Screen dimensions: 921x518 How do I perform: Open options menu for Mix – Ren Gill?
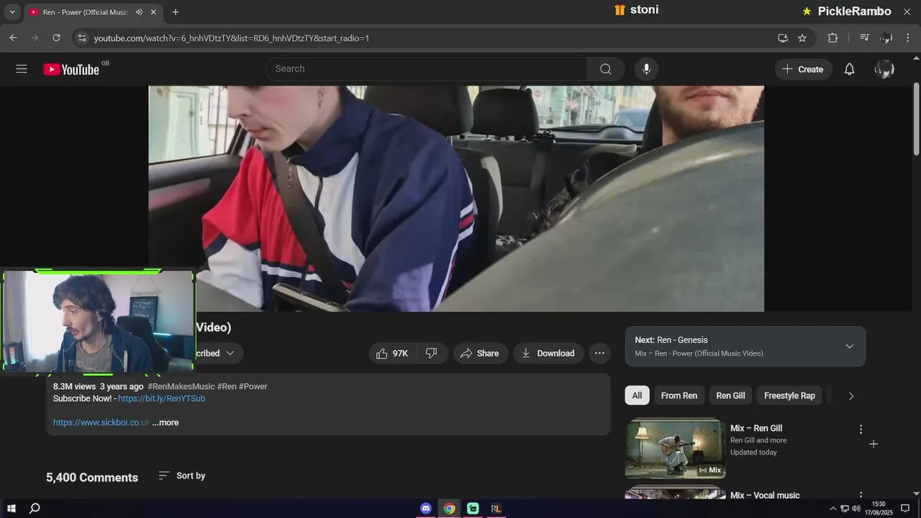tap(861, 430)
